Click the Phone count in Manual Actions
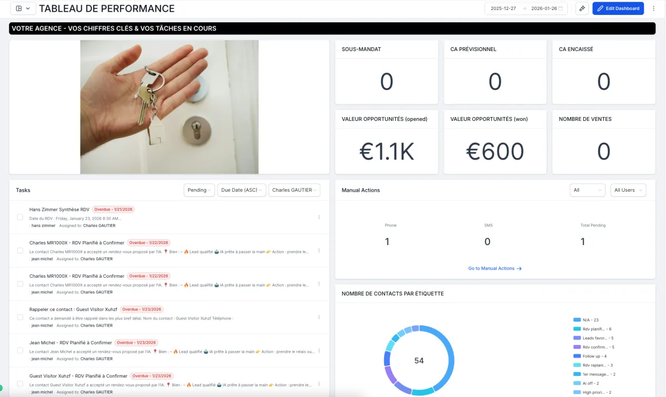Viewport: 666px width, 397px height. click(x=387, y=242)
